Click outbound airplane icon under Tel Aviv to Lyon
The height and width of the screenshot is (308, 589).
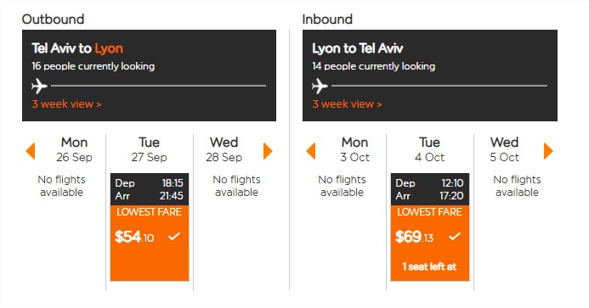(39, 86)
